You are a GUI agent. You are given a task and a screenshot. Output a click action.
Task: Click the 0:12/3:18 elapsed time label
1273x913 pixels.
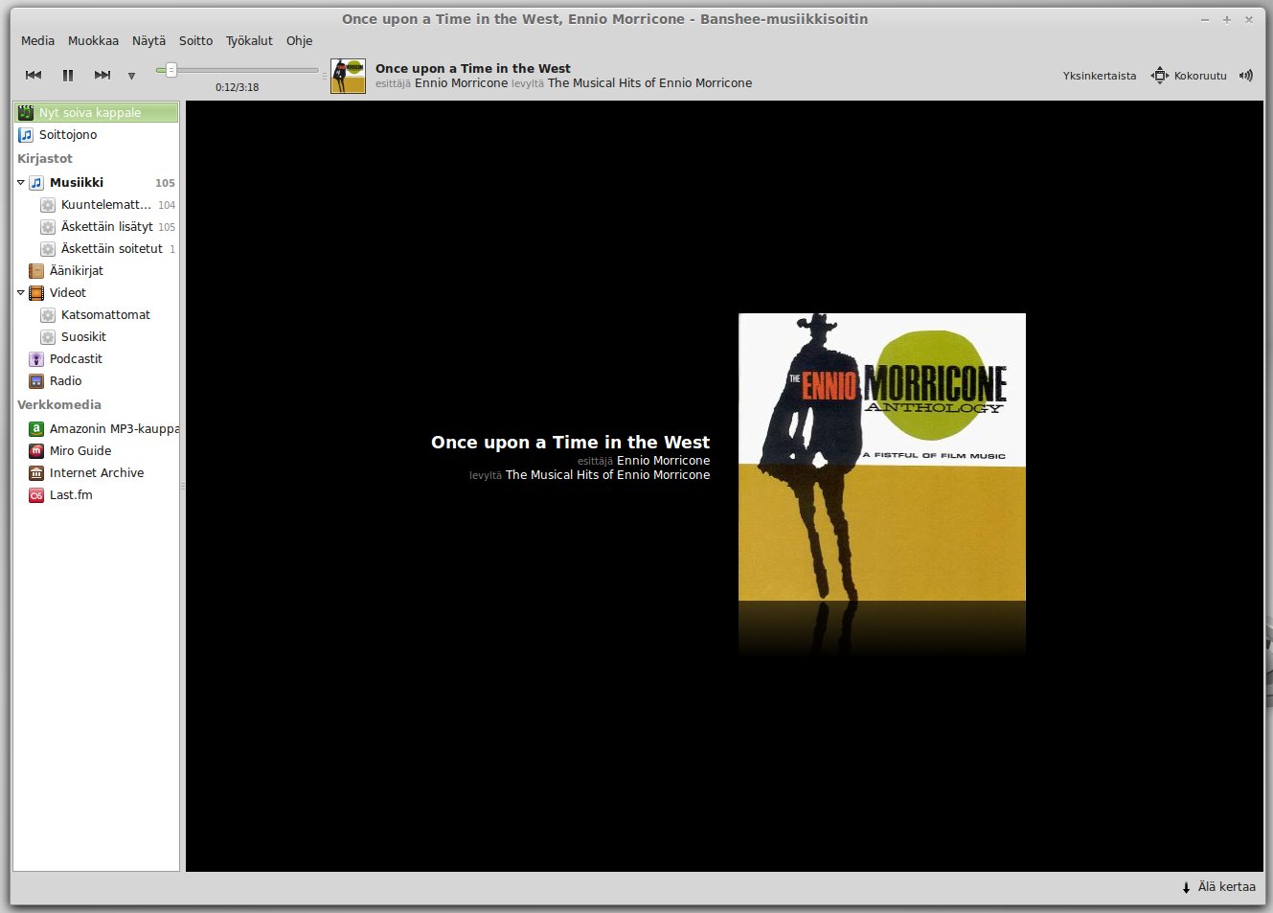[x=237, y=87]
